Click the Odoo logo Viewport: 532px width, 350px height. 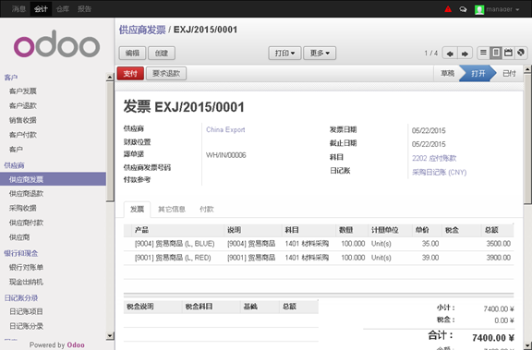(x=56, y=44)
